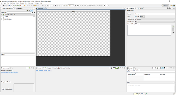
Task: Expand the Application (800 x 480) tree node
Action: (2, 15)
